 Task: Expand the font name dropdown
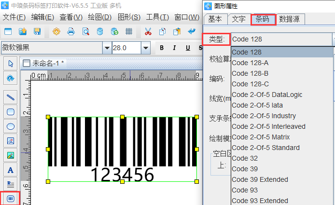[107, 48]
